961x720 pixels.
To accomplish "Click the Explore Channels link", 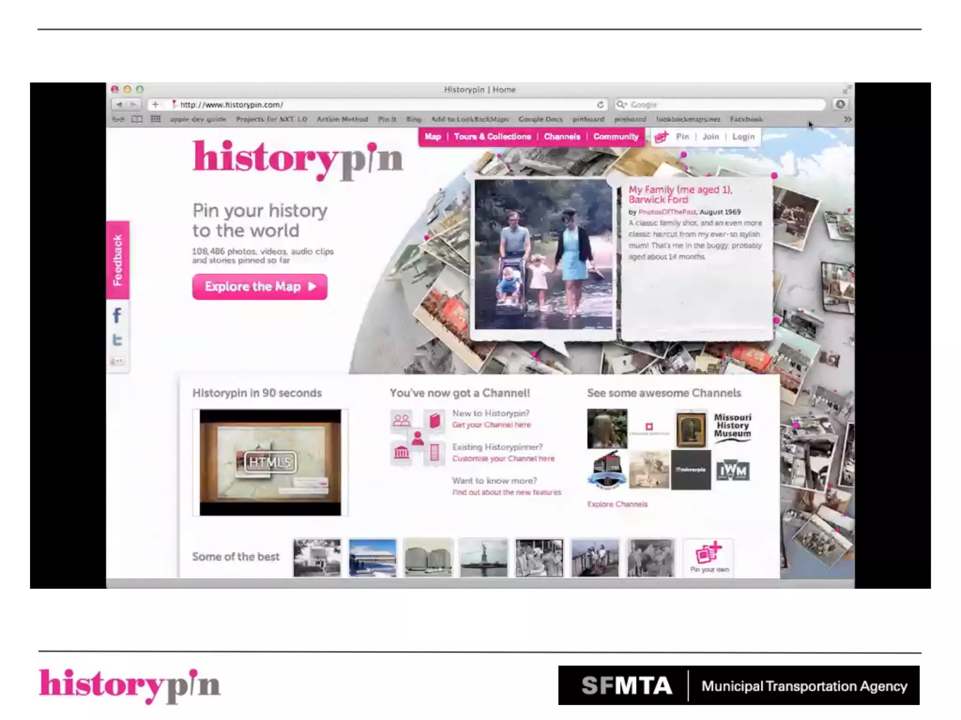I will [x=618, y=504].
